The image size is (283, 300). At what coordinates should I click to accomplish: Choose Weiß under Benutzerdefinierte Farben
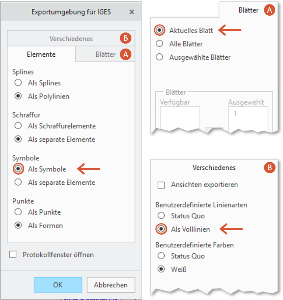pyautogui.click(x=161, y=269)
